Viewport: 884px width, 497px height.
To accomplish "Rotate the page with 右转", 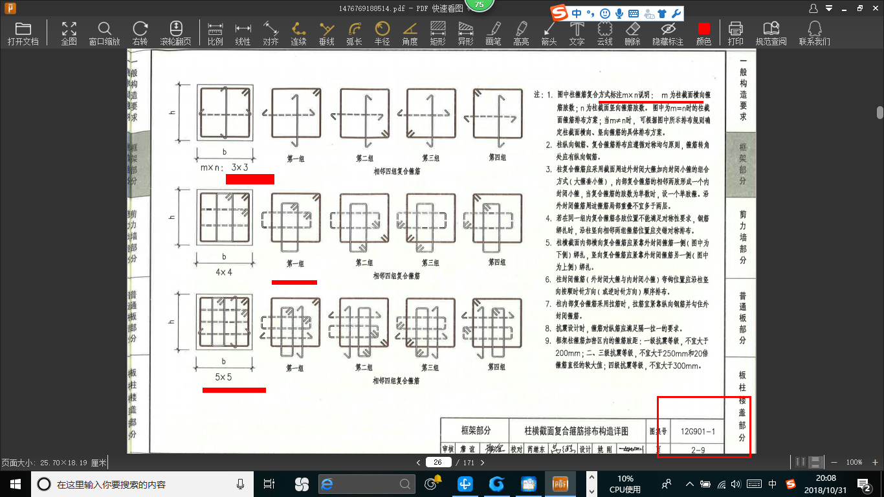I will [140, 33].
